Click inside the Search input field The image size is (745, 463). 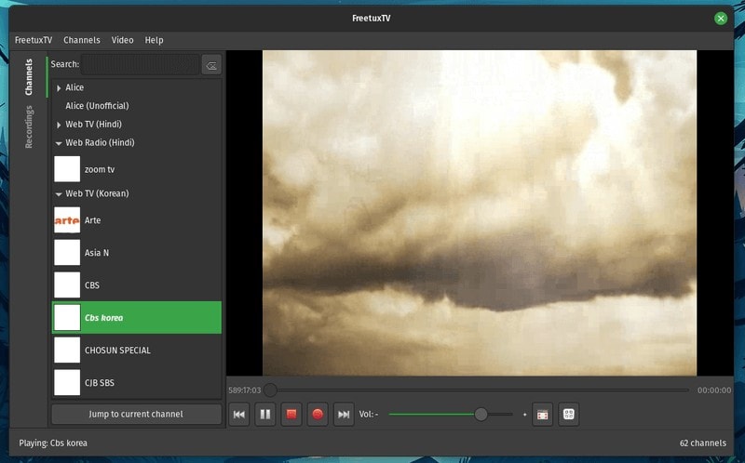coord(141,64)
